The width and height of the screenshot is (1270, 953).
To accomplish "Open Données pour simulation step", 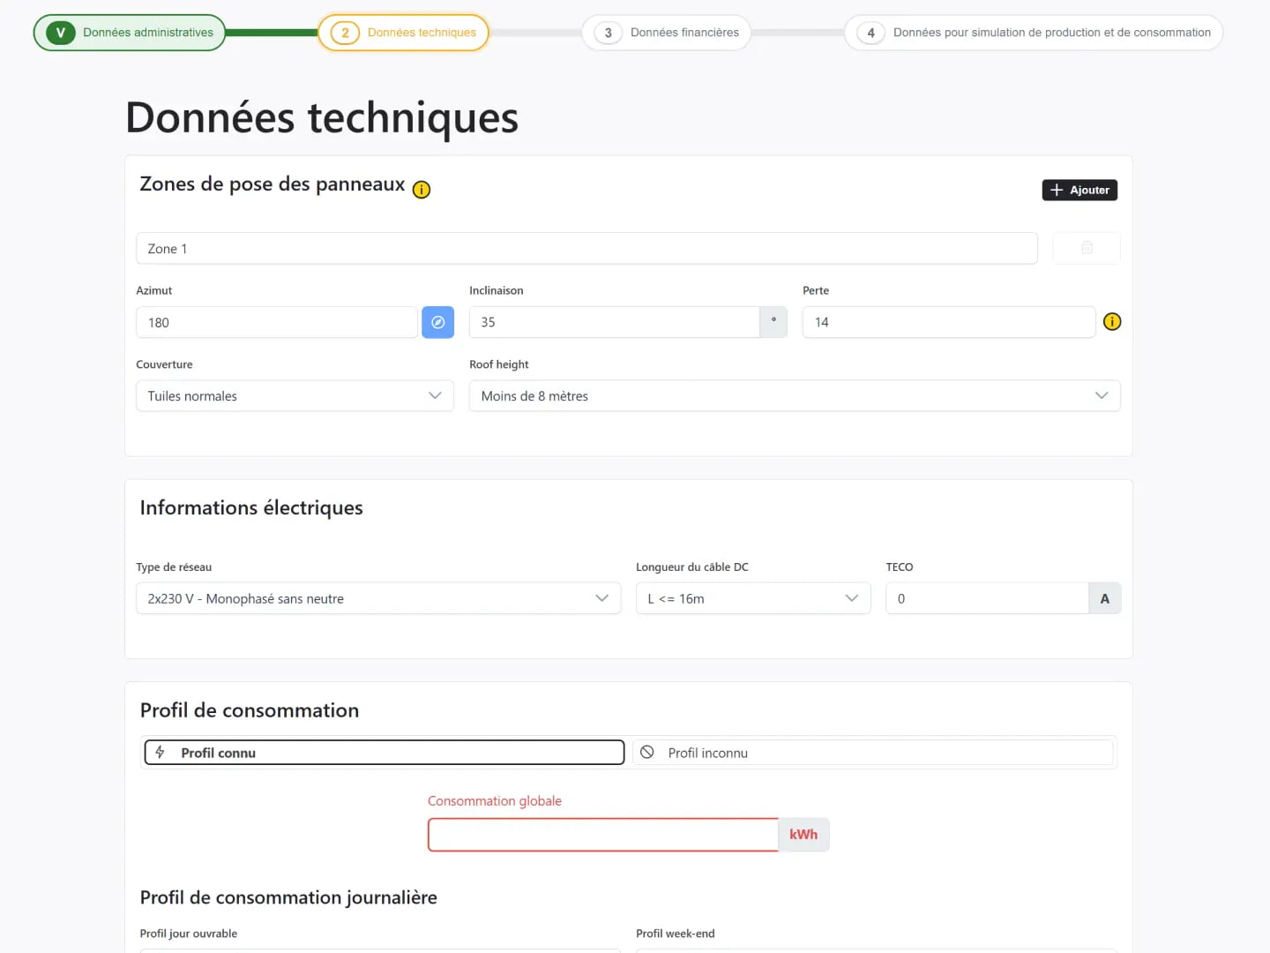I will click(x=1033, y=33).
